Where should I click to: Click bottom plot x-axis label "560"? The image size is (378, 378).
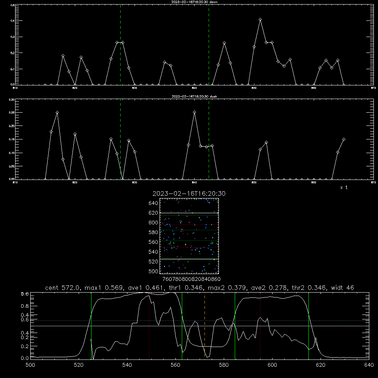(175, 365)
